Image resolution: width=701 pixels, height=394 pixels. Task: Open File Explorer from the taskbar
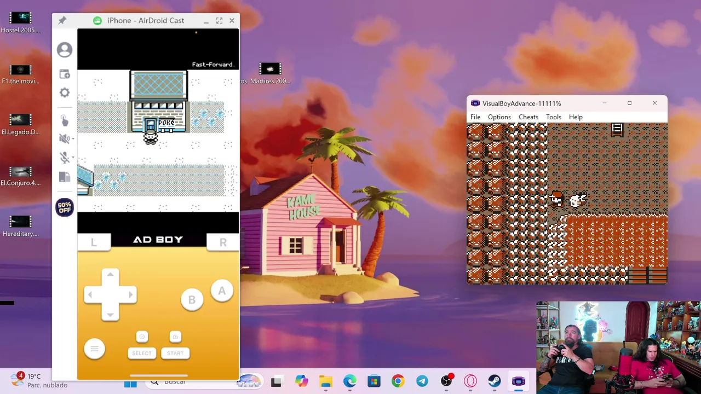[x=326, y=381]
